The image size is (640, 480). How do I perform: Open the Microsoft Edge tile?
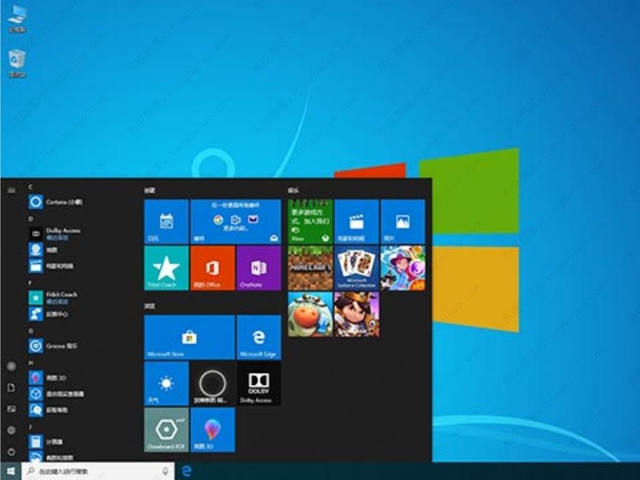click(x=259, y=337)
